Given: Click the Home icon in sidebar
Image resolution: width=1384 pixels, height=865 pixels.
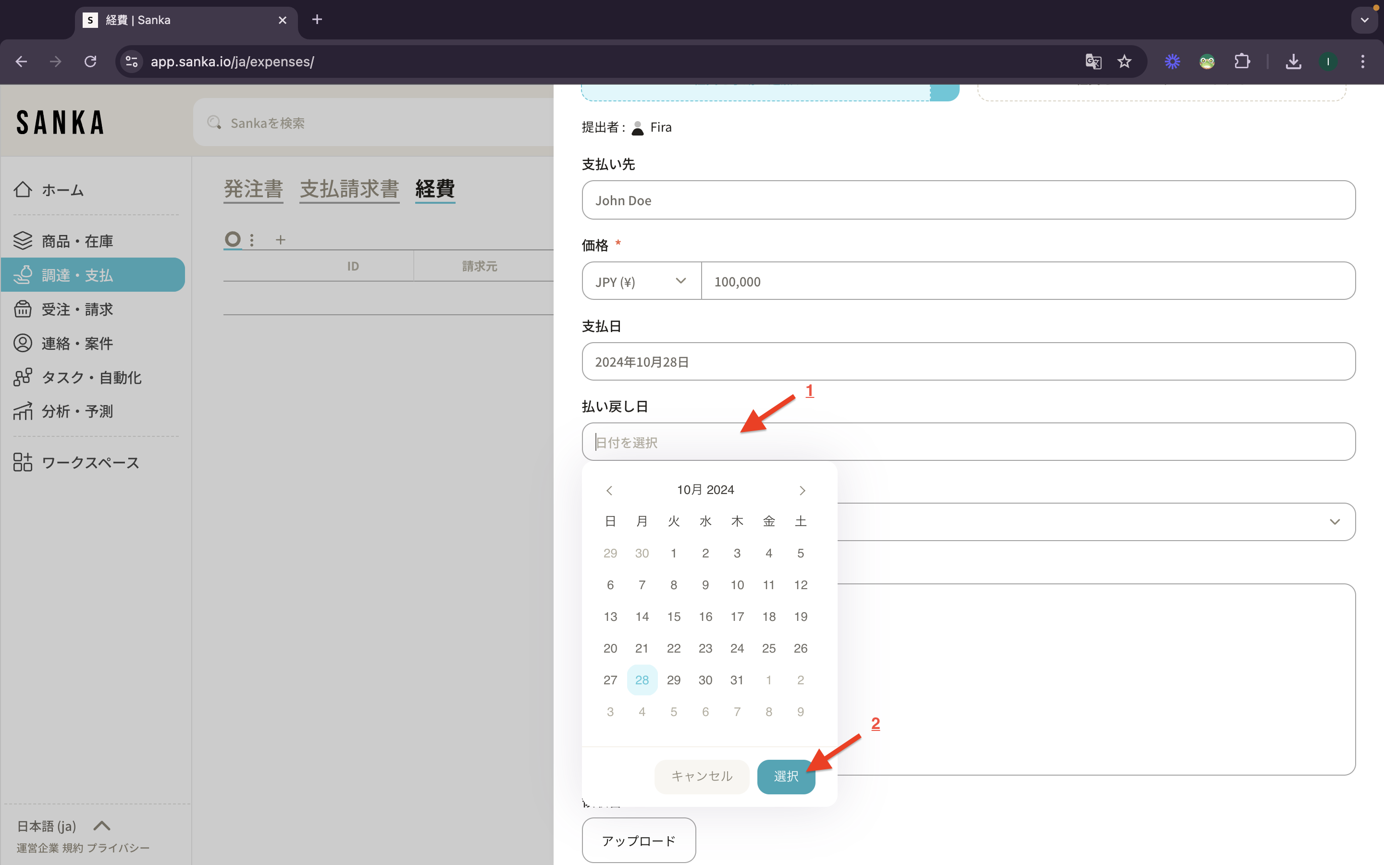Looking at the screenshot, I should coord(23,189).
